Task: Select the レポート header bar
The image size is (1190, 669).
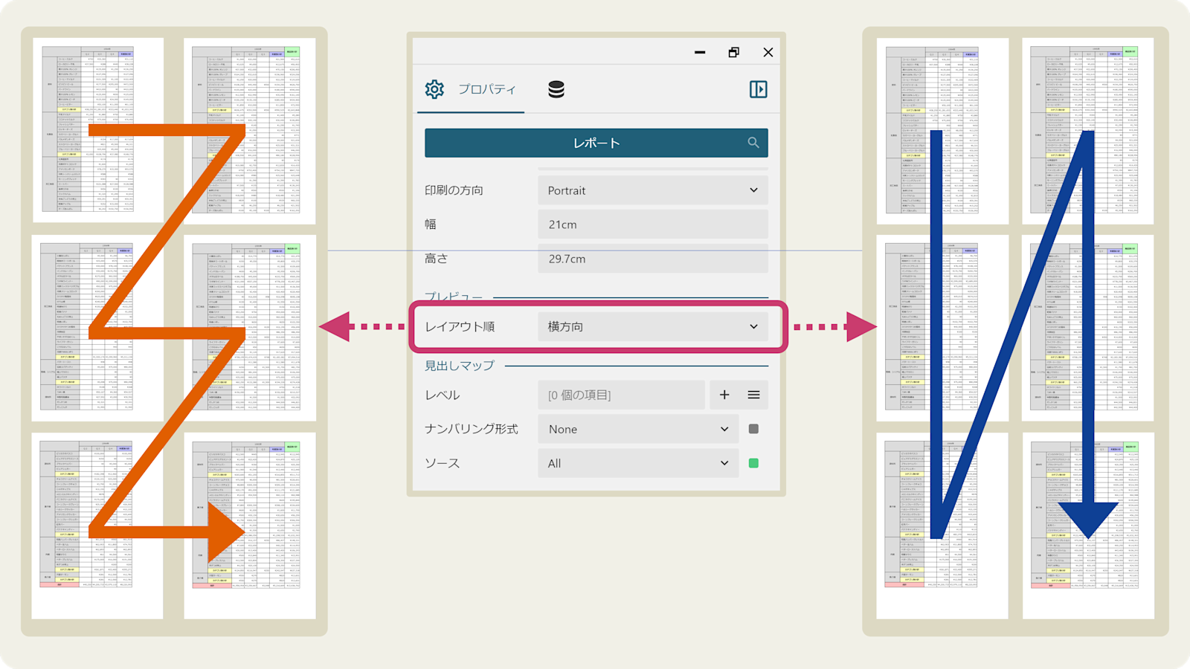Action: pyautogui.click(x=596, y=143)
